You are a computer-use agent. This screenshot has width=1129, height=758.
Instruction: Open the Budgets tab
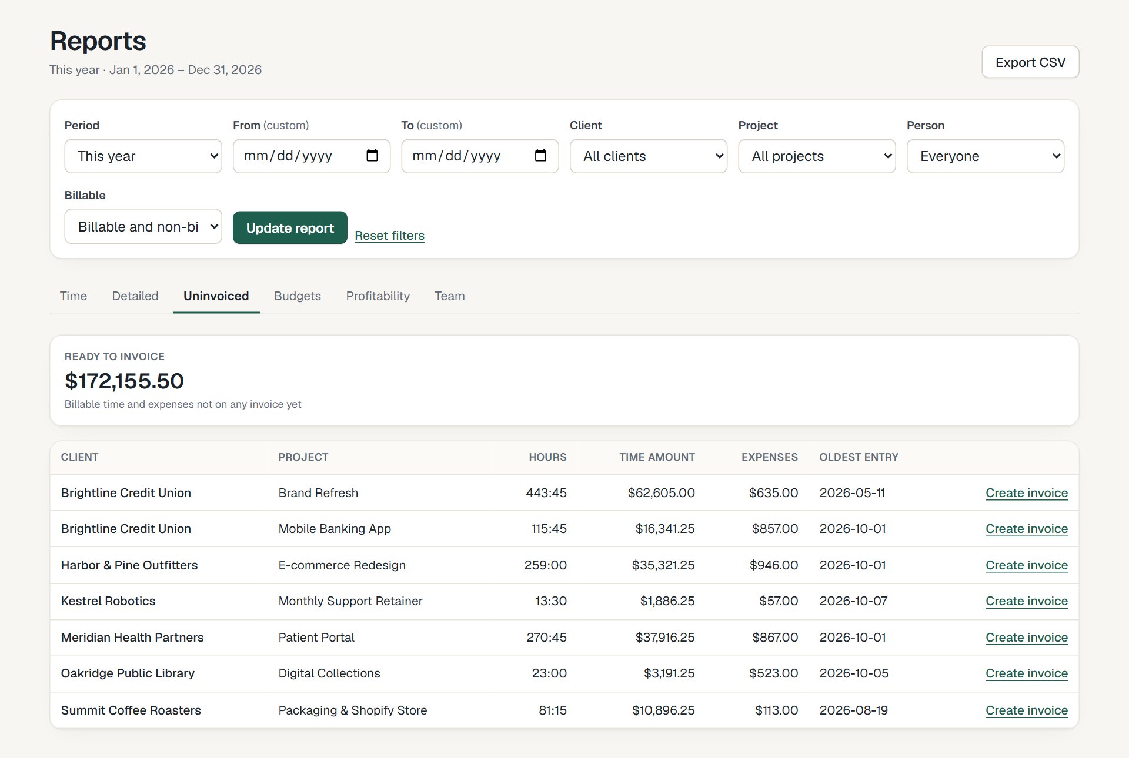(x=298, y=296)
